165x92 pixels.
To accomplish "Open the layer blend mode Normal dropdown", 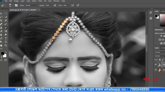I will 160,56.
